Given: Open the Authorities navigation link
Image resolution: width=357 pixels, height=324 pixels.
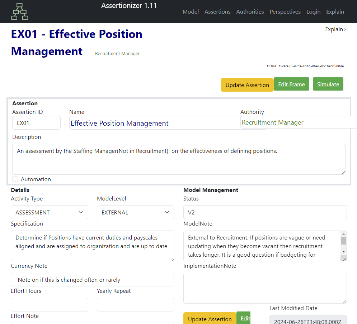Looking at the screenshot, I should pos(250,11).
